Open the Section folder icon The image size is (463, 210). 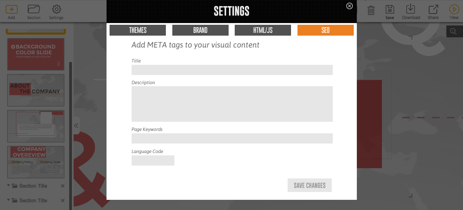34,9
